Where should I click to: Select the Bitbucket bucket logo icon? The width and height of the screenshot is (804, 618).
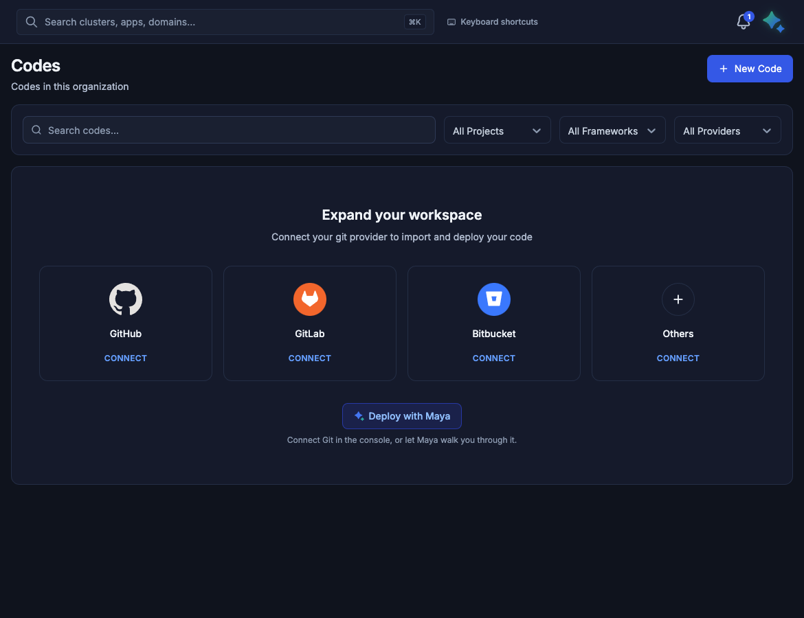[x=494, y=299]
